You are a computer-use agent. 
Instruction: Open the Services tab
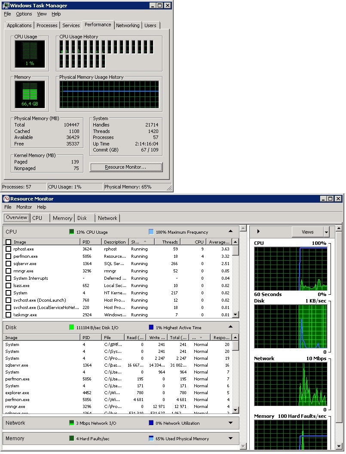coord(71,25)
